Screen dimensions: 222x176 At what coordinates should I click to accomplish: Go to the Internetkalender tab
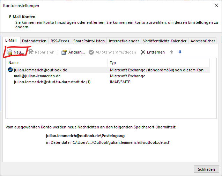point(124,41)
